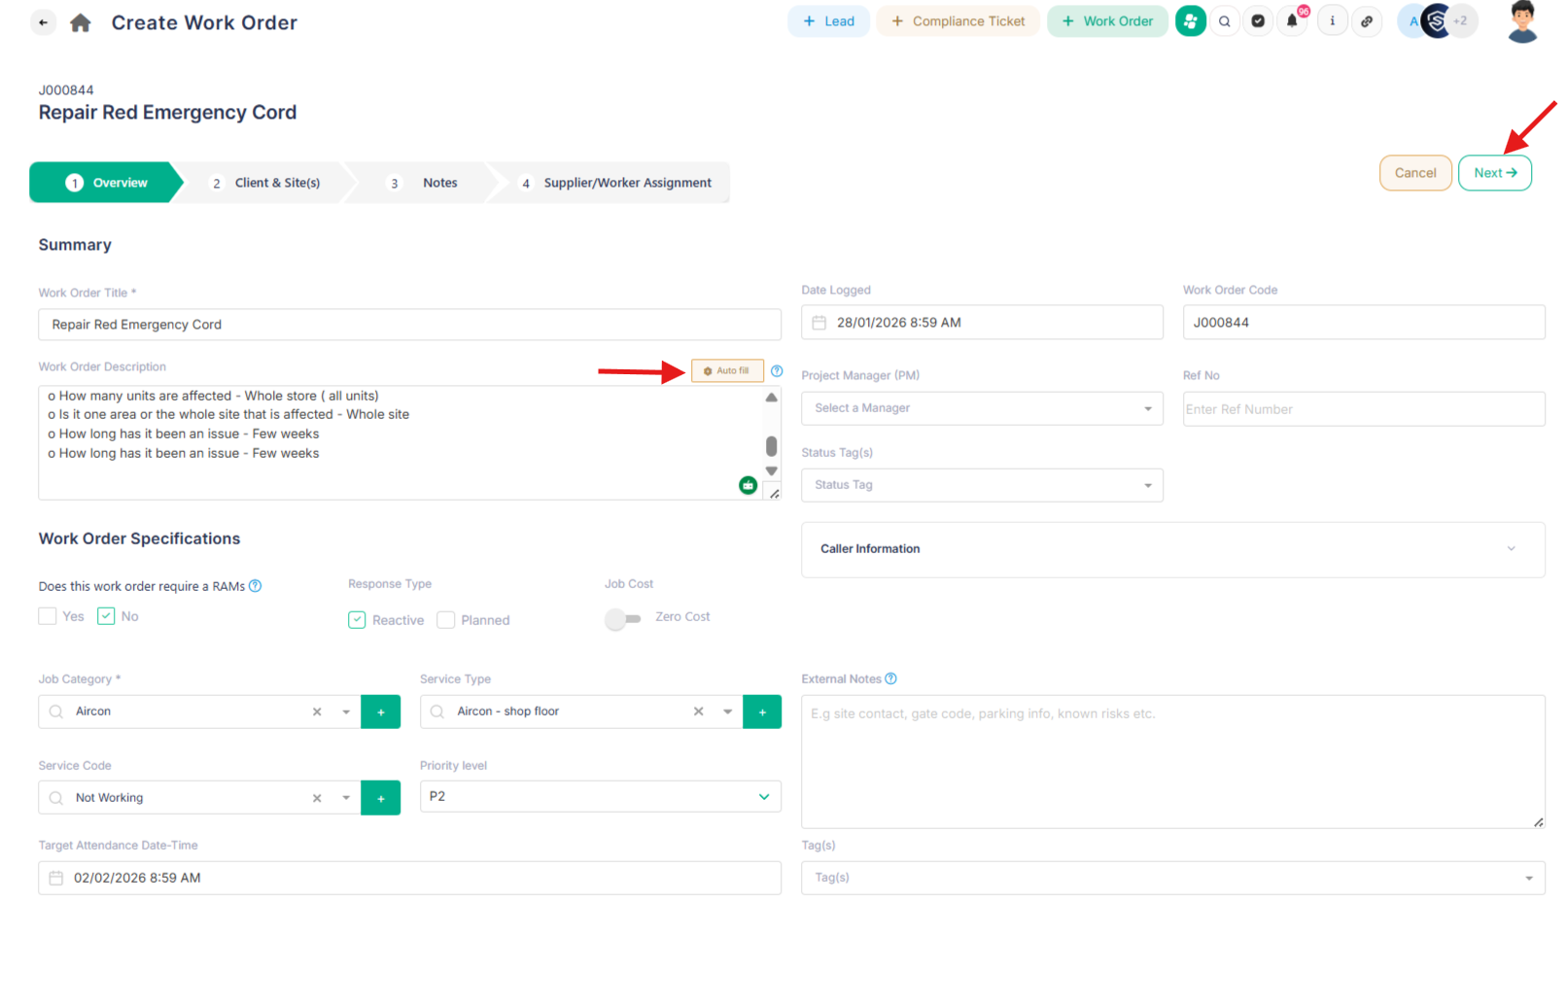The height and width of the screenshot is (1007, 1567).
Task: Click the home icon in header
Action: coord(81,22)
